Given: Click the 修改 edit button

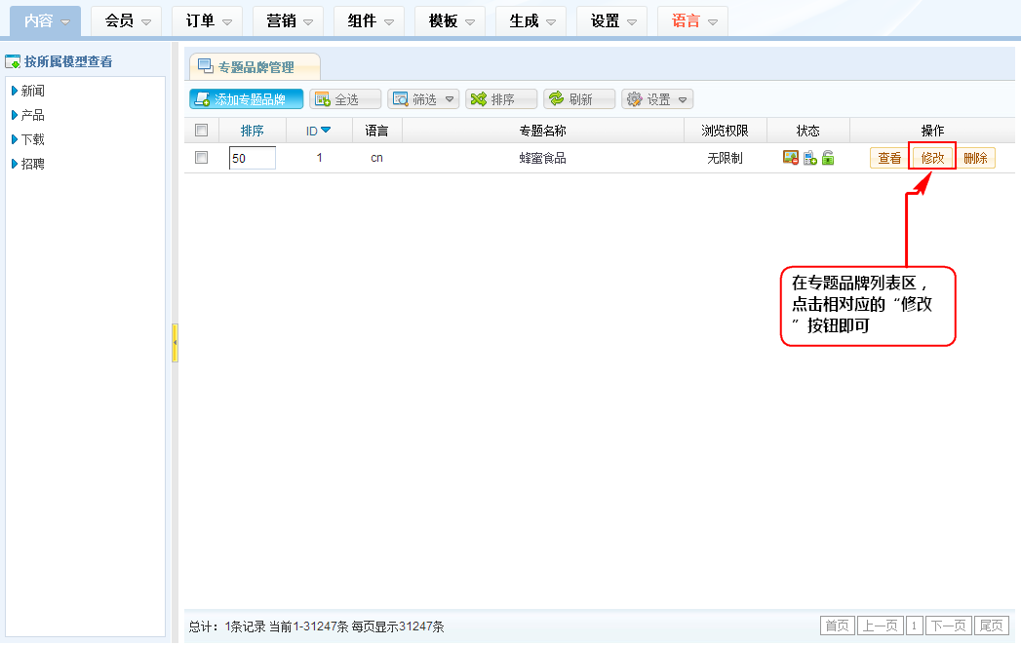Looking at the screenshot, I should pos(932,159).
